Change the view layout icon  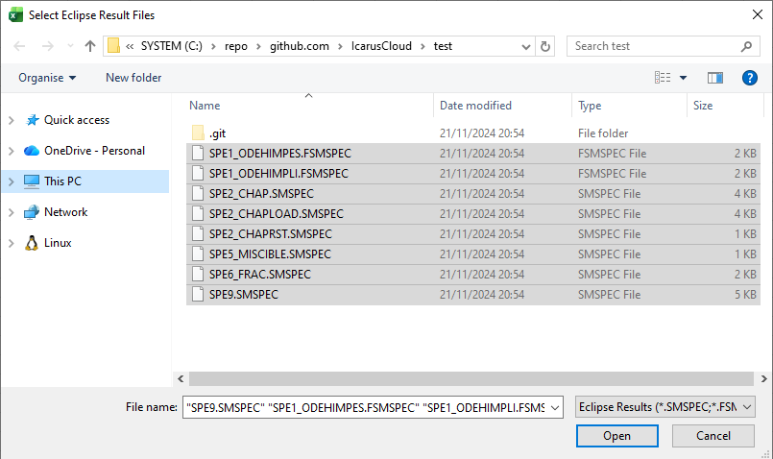point(663,78)
